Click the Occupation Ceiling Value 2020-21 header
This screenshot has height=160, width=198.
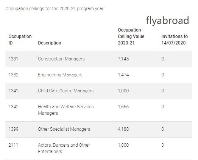tap(131, 36)
